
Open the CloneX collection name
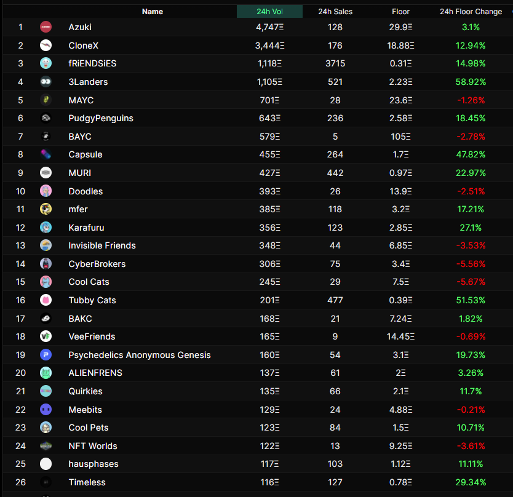84,45
